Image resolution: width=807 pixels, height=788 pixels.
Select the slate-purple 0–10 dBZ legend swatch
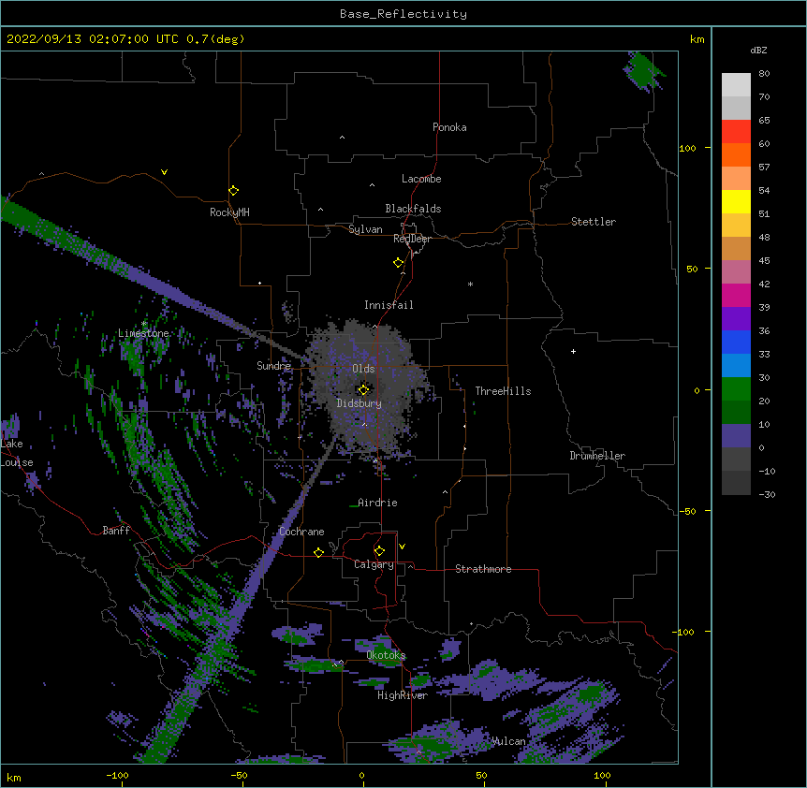[736, 436]
